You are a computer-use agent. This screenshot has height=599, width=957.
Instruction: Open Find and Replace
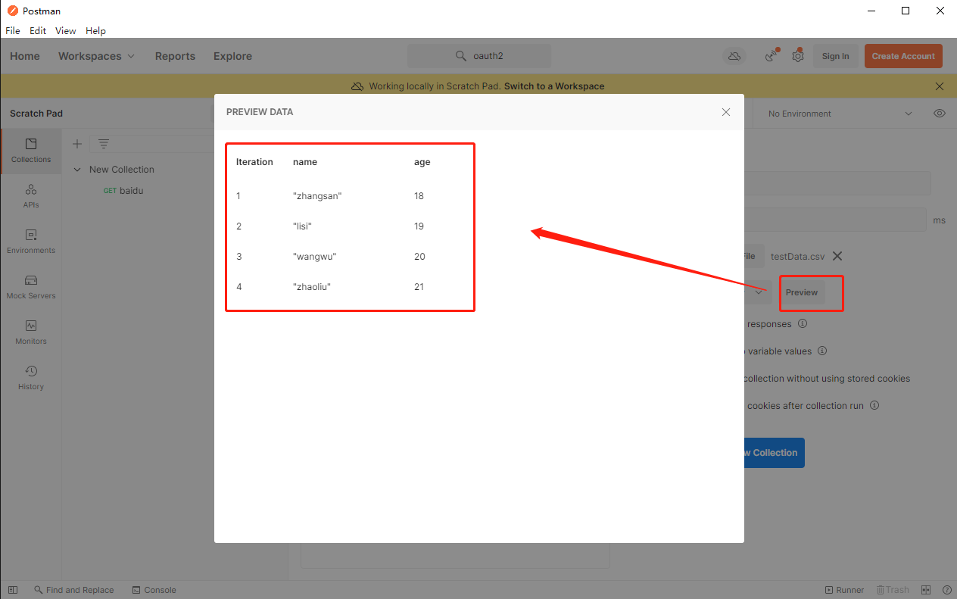pos(74,590)
